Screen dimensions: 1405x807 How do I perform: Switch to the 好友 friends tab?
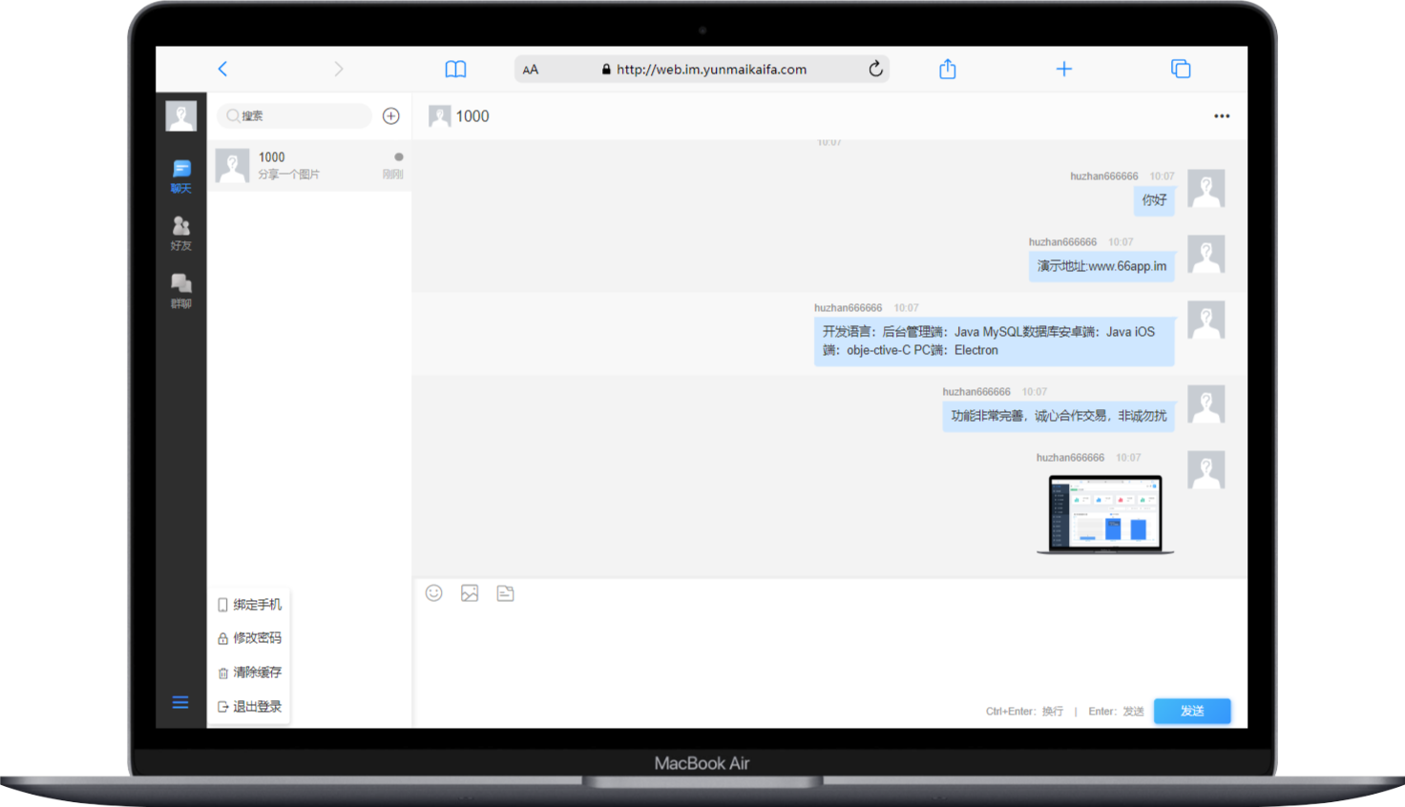[x=180, y=234]
